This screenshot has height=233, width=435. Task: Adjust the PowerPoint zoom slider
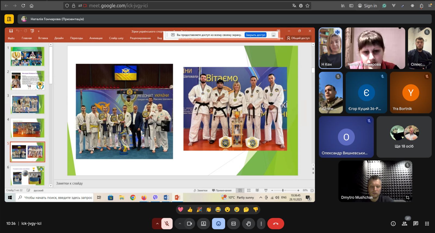283,190
